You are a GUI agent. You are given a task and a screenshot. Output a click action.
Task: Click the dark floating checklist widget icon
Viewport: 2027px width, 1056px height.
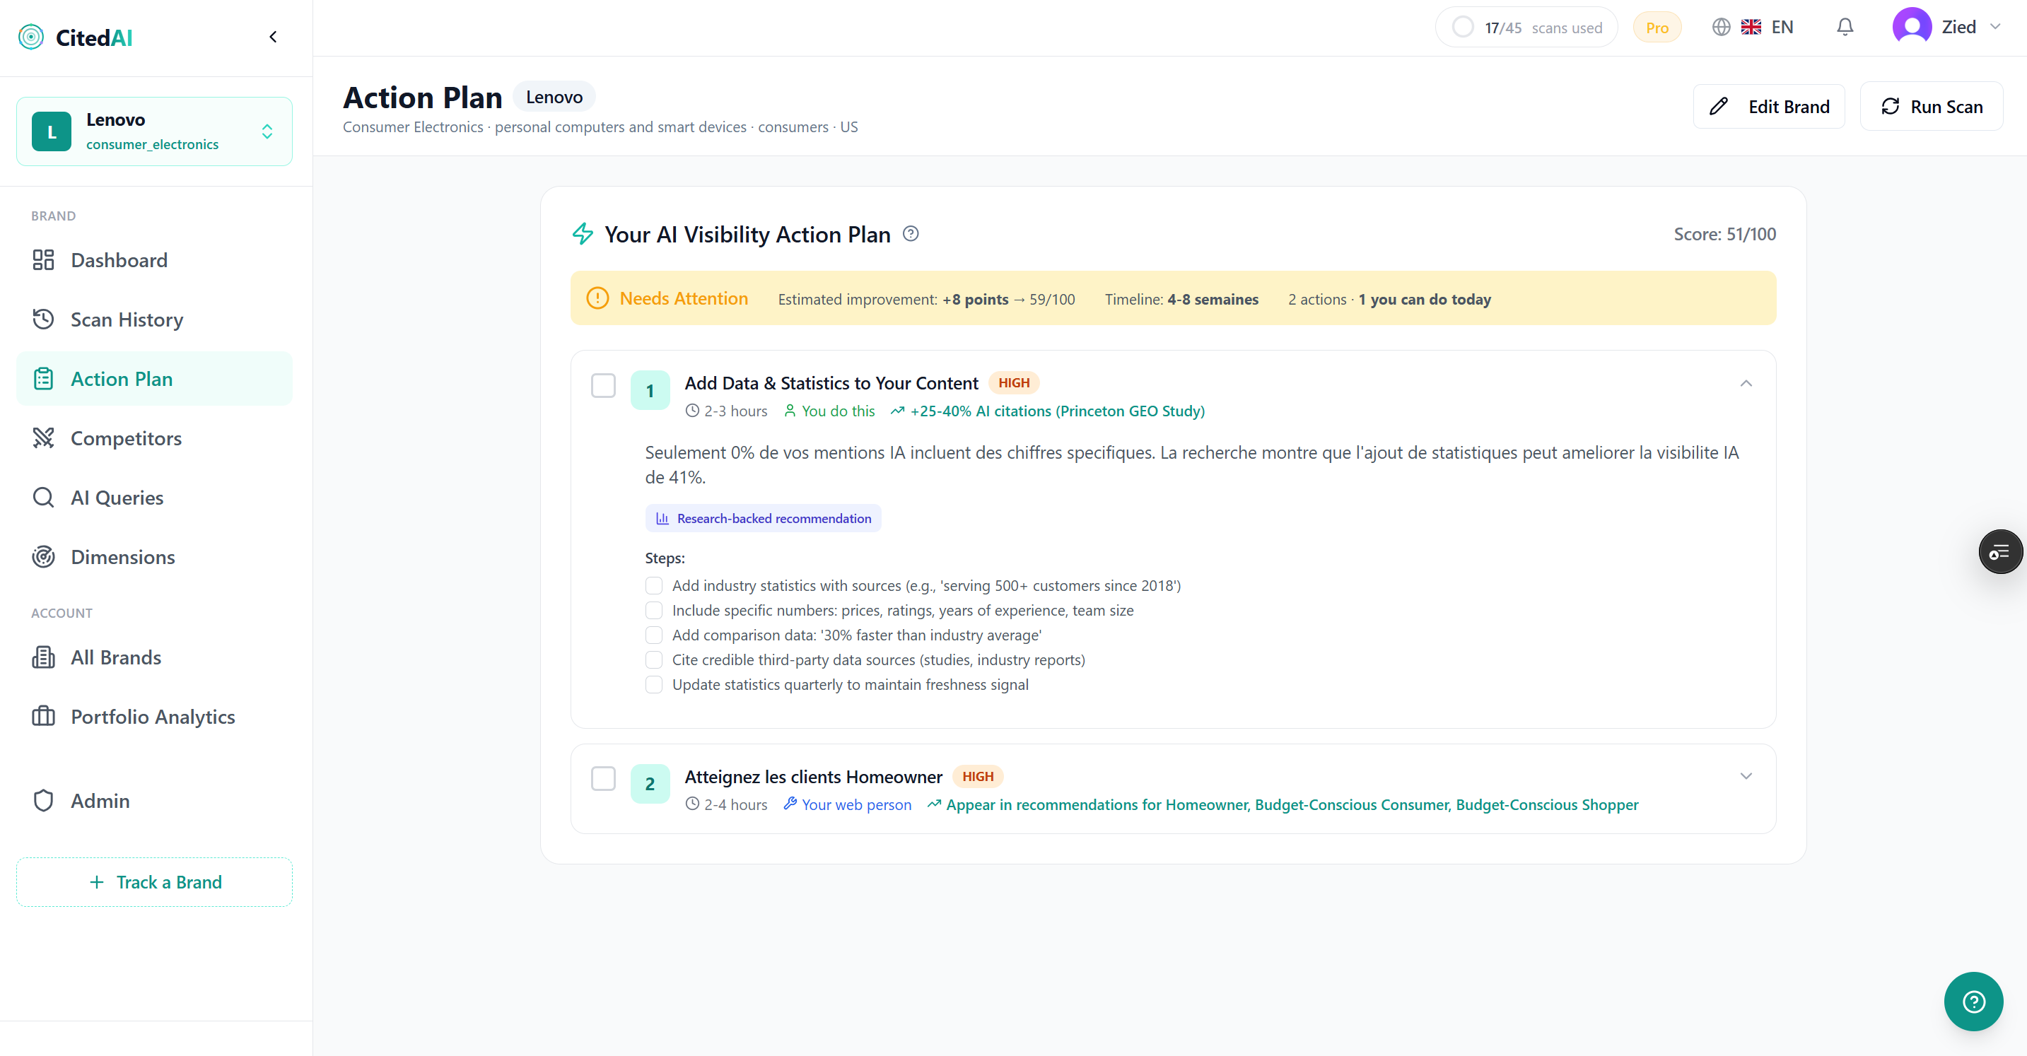(x=1999, y=553)
